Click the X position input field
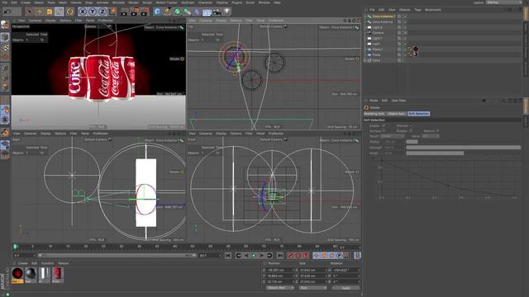Viewport: 529px width, 297px height. pos(279,270)
